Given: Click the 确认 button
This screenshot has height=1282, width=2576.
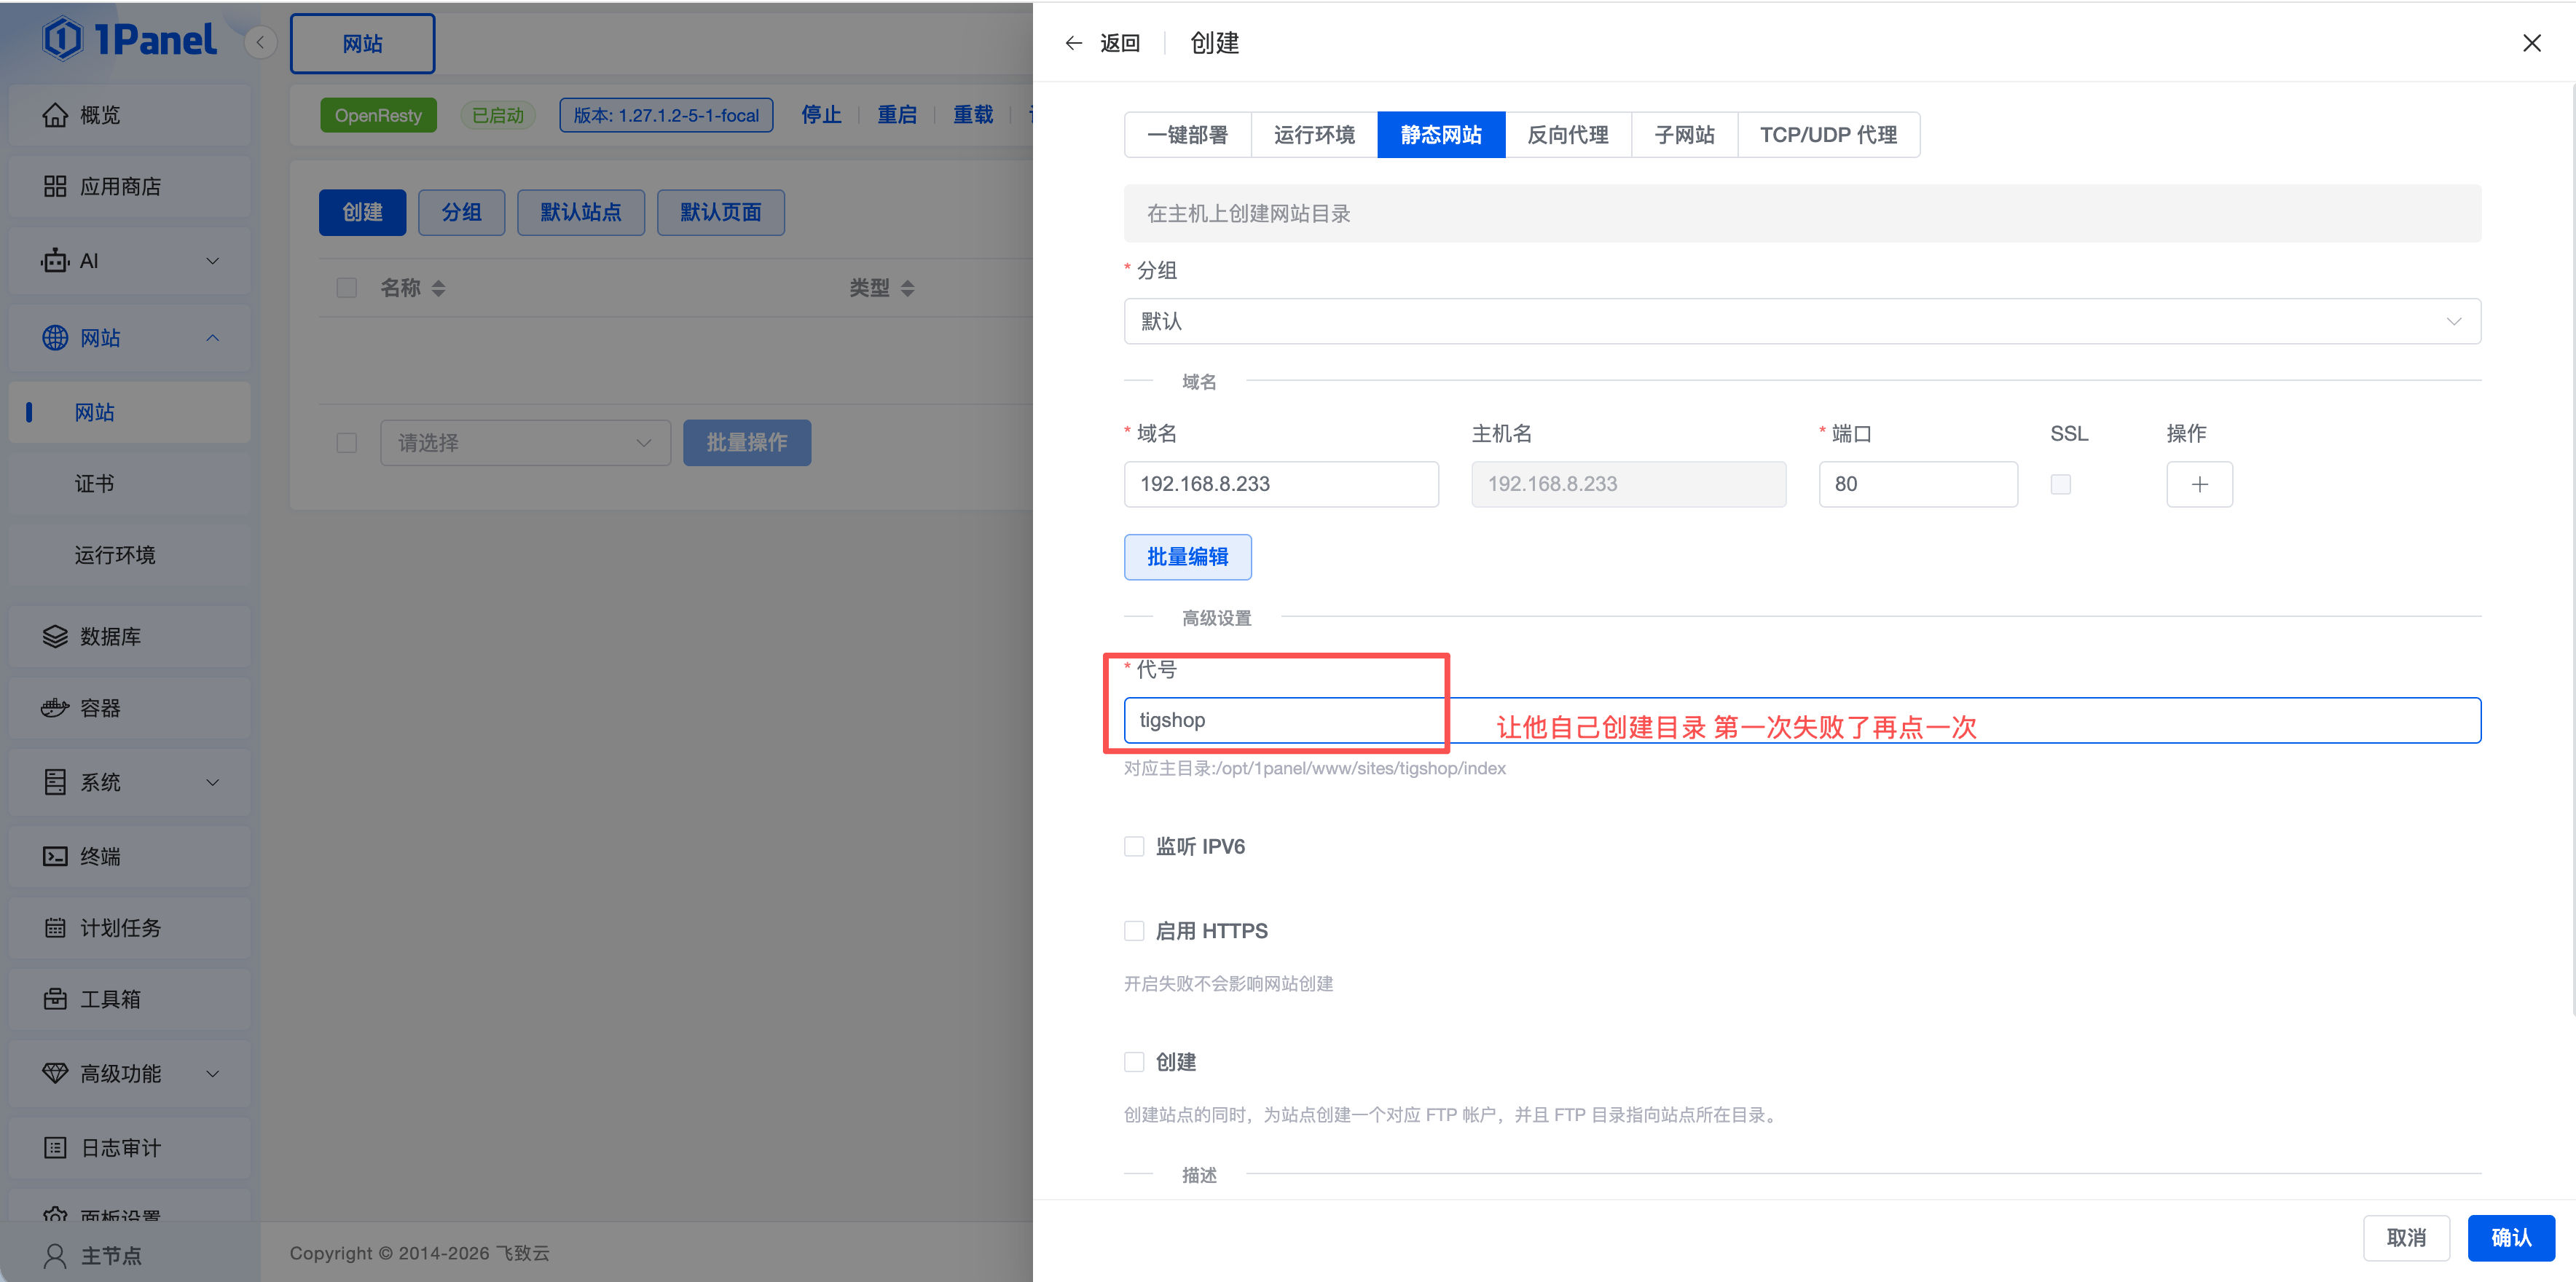Looking at the screenshot, I should 2510,1238.
